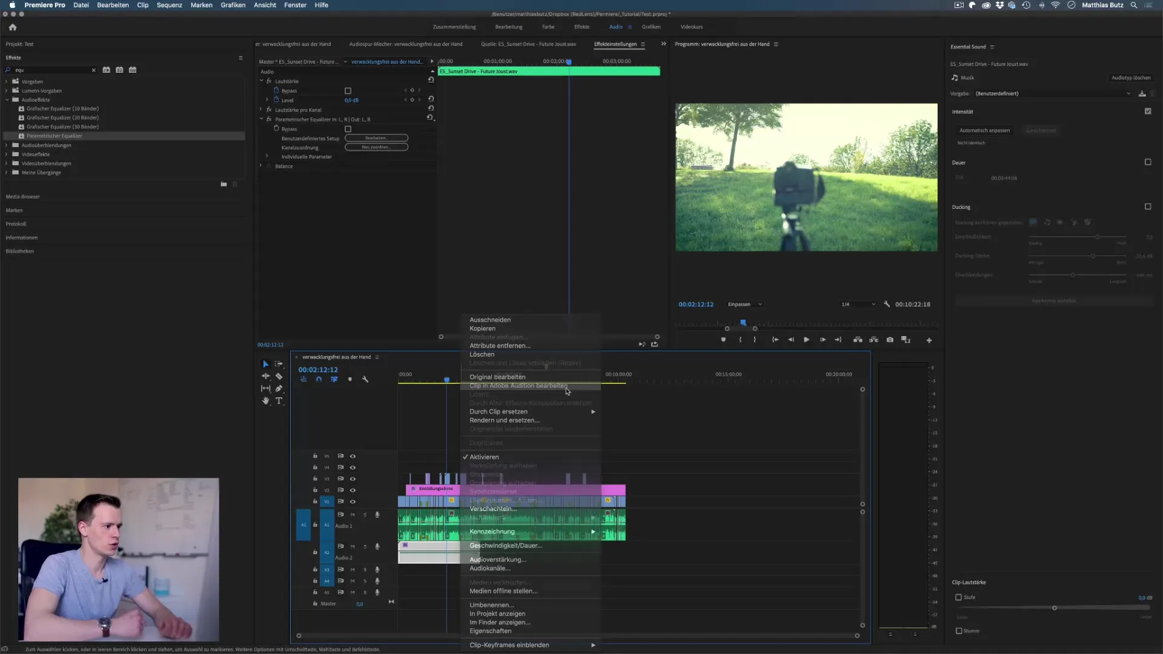The width and height of the screenshot is (1163, 654).
Task: Hide video track V5 with eye
Action: coord(353,456)
